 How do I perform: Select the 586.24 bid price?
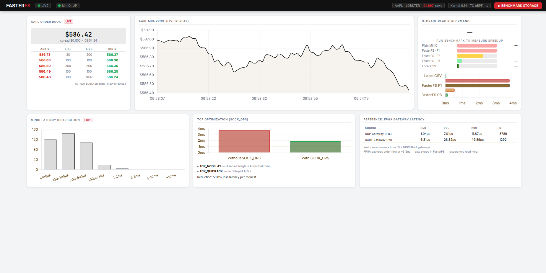112,77
